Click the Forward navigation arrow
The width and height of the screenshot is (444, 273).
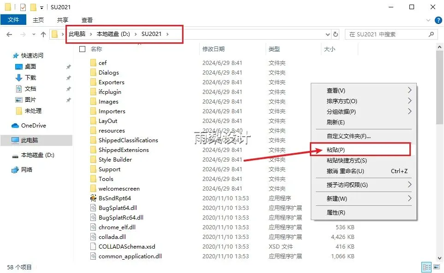(x=23, y=35)
